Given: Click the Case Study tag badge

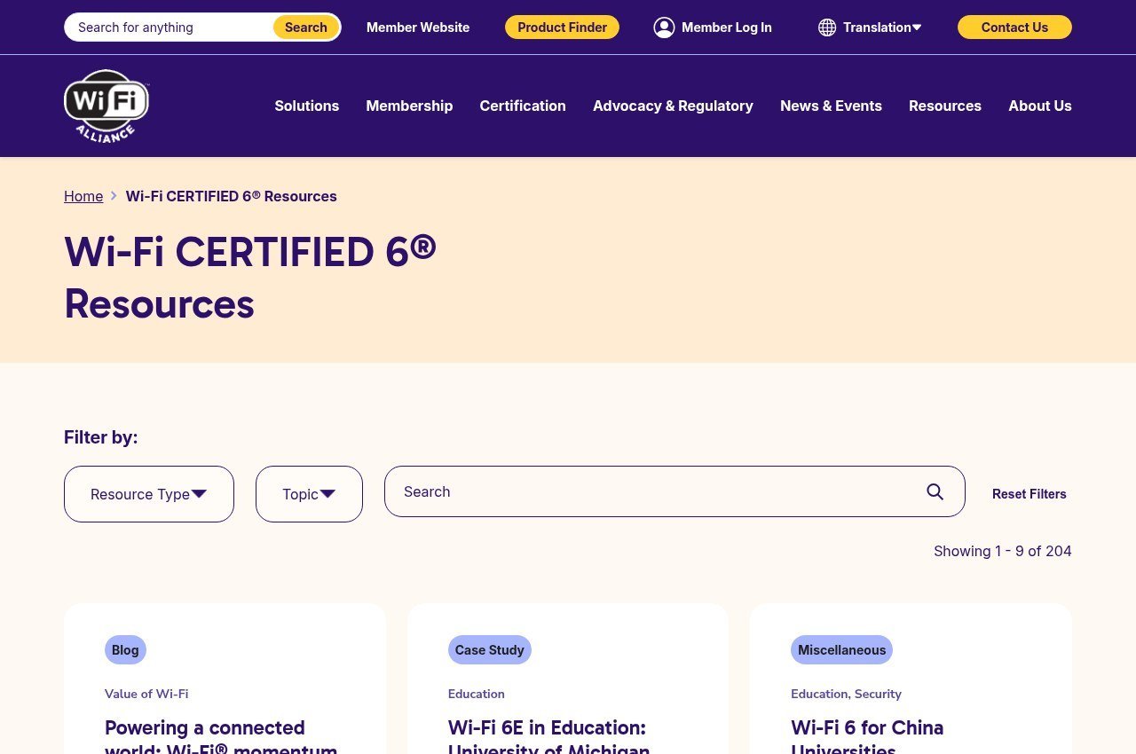Looking at the screenshot, I should click(x=490, y=650).
